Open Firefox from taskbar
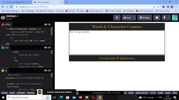Image resolution: width=179 pixels, height=100 pixels. (x=80, y=97)
